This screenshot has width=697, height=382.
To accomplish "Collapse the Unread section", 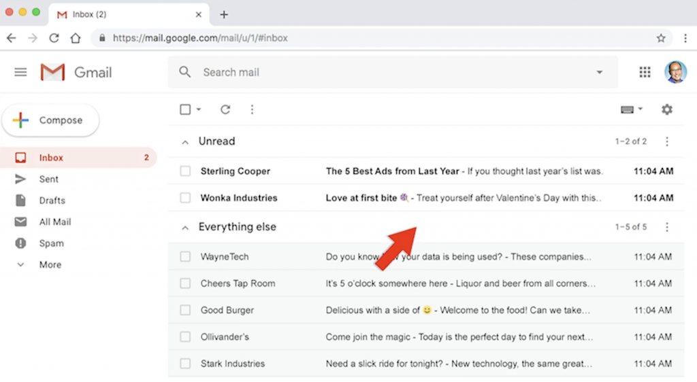I will 185,142.
